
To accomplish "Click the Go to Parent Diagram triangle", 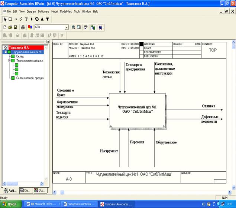I will 42,19.
